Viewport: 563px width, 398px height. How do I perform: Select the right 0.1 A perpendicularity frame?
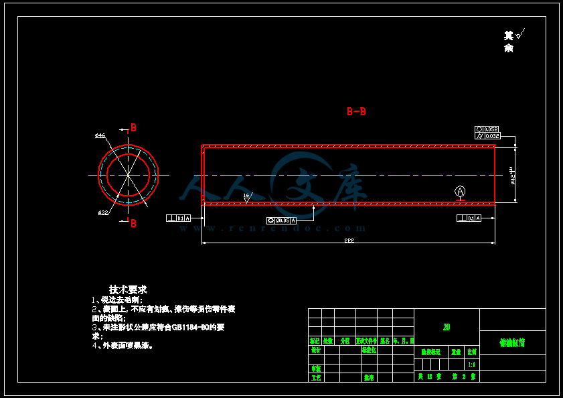click(x=469, y=218)
